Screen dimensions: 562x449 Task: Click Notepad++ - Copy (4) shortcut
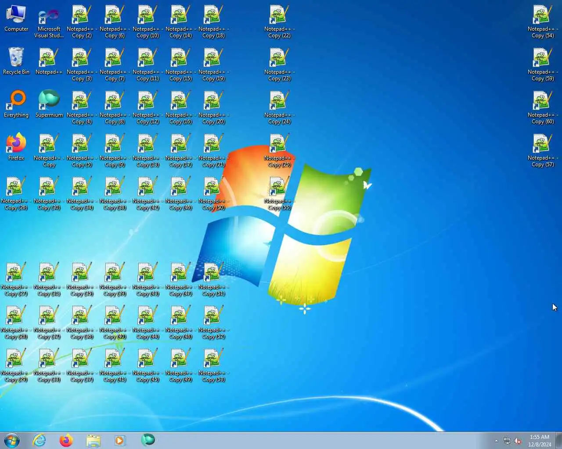click(82, 107)
